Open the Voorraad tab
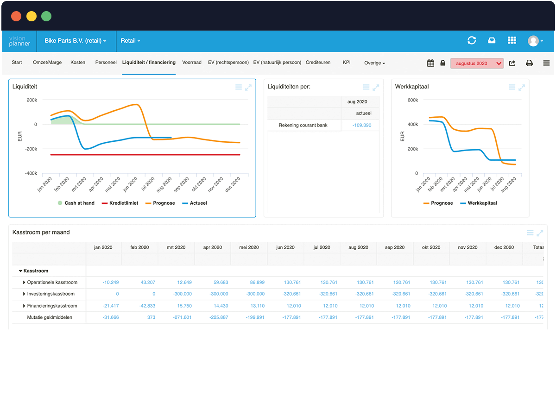Viewport: 556px width, 417px height. pos(192,63)
